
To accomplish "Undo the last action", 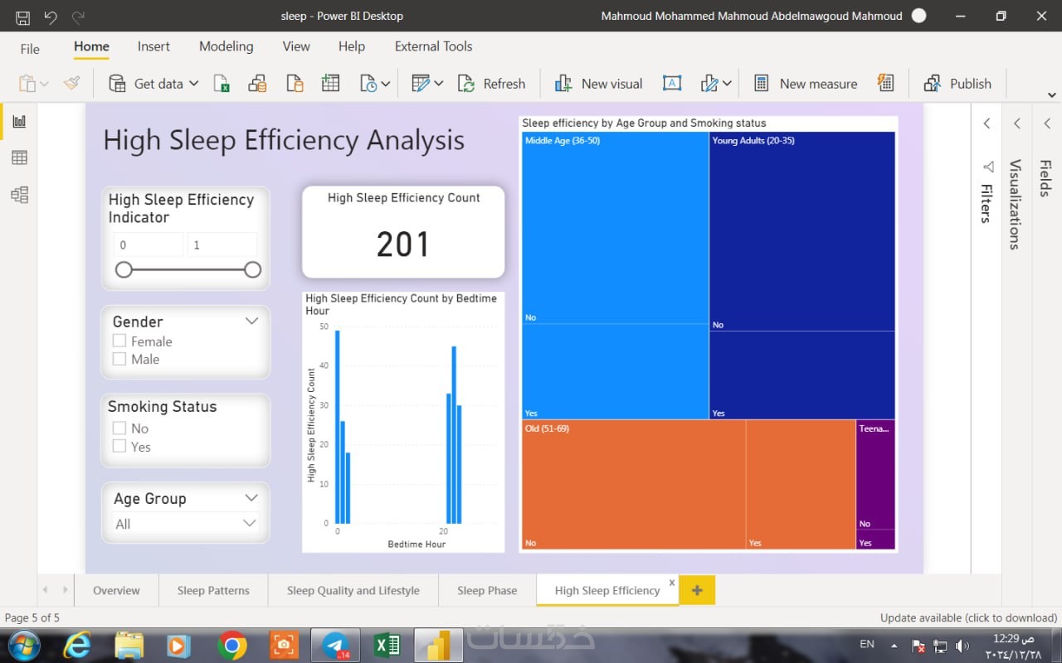I will [x=51, y=17].
